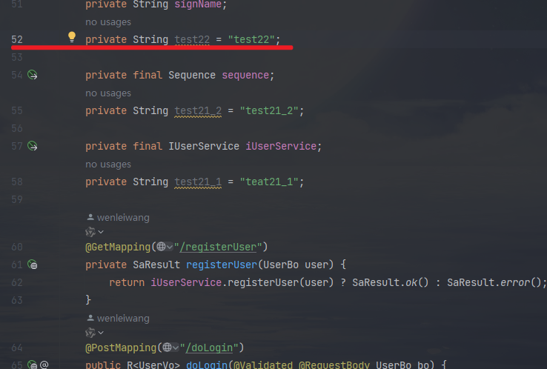The width and height of the screenshot is (547, 369).
Task: Click the test21_2 variable name
Action: click(x=198, y=110)
